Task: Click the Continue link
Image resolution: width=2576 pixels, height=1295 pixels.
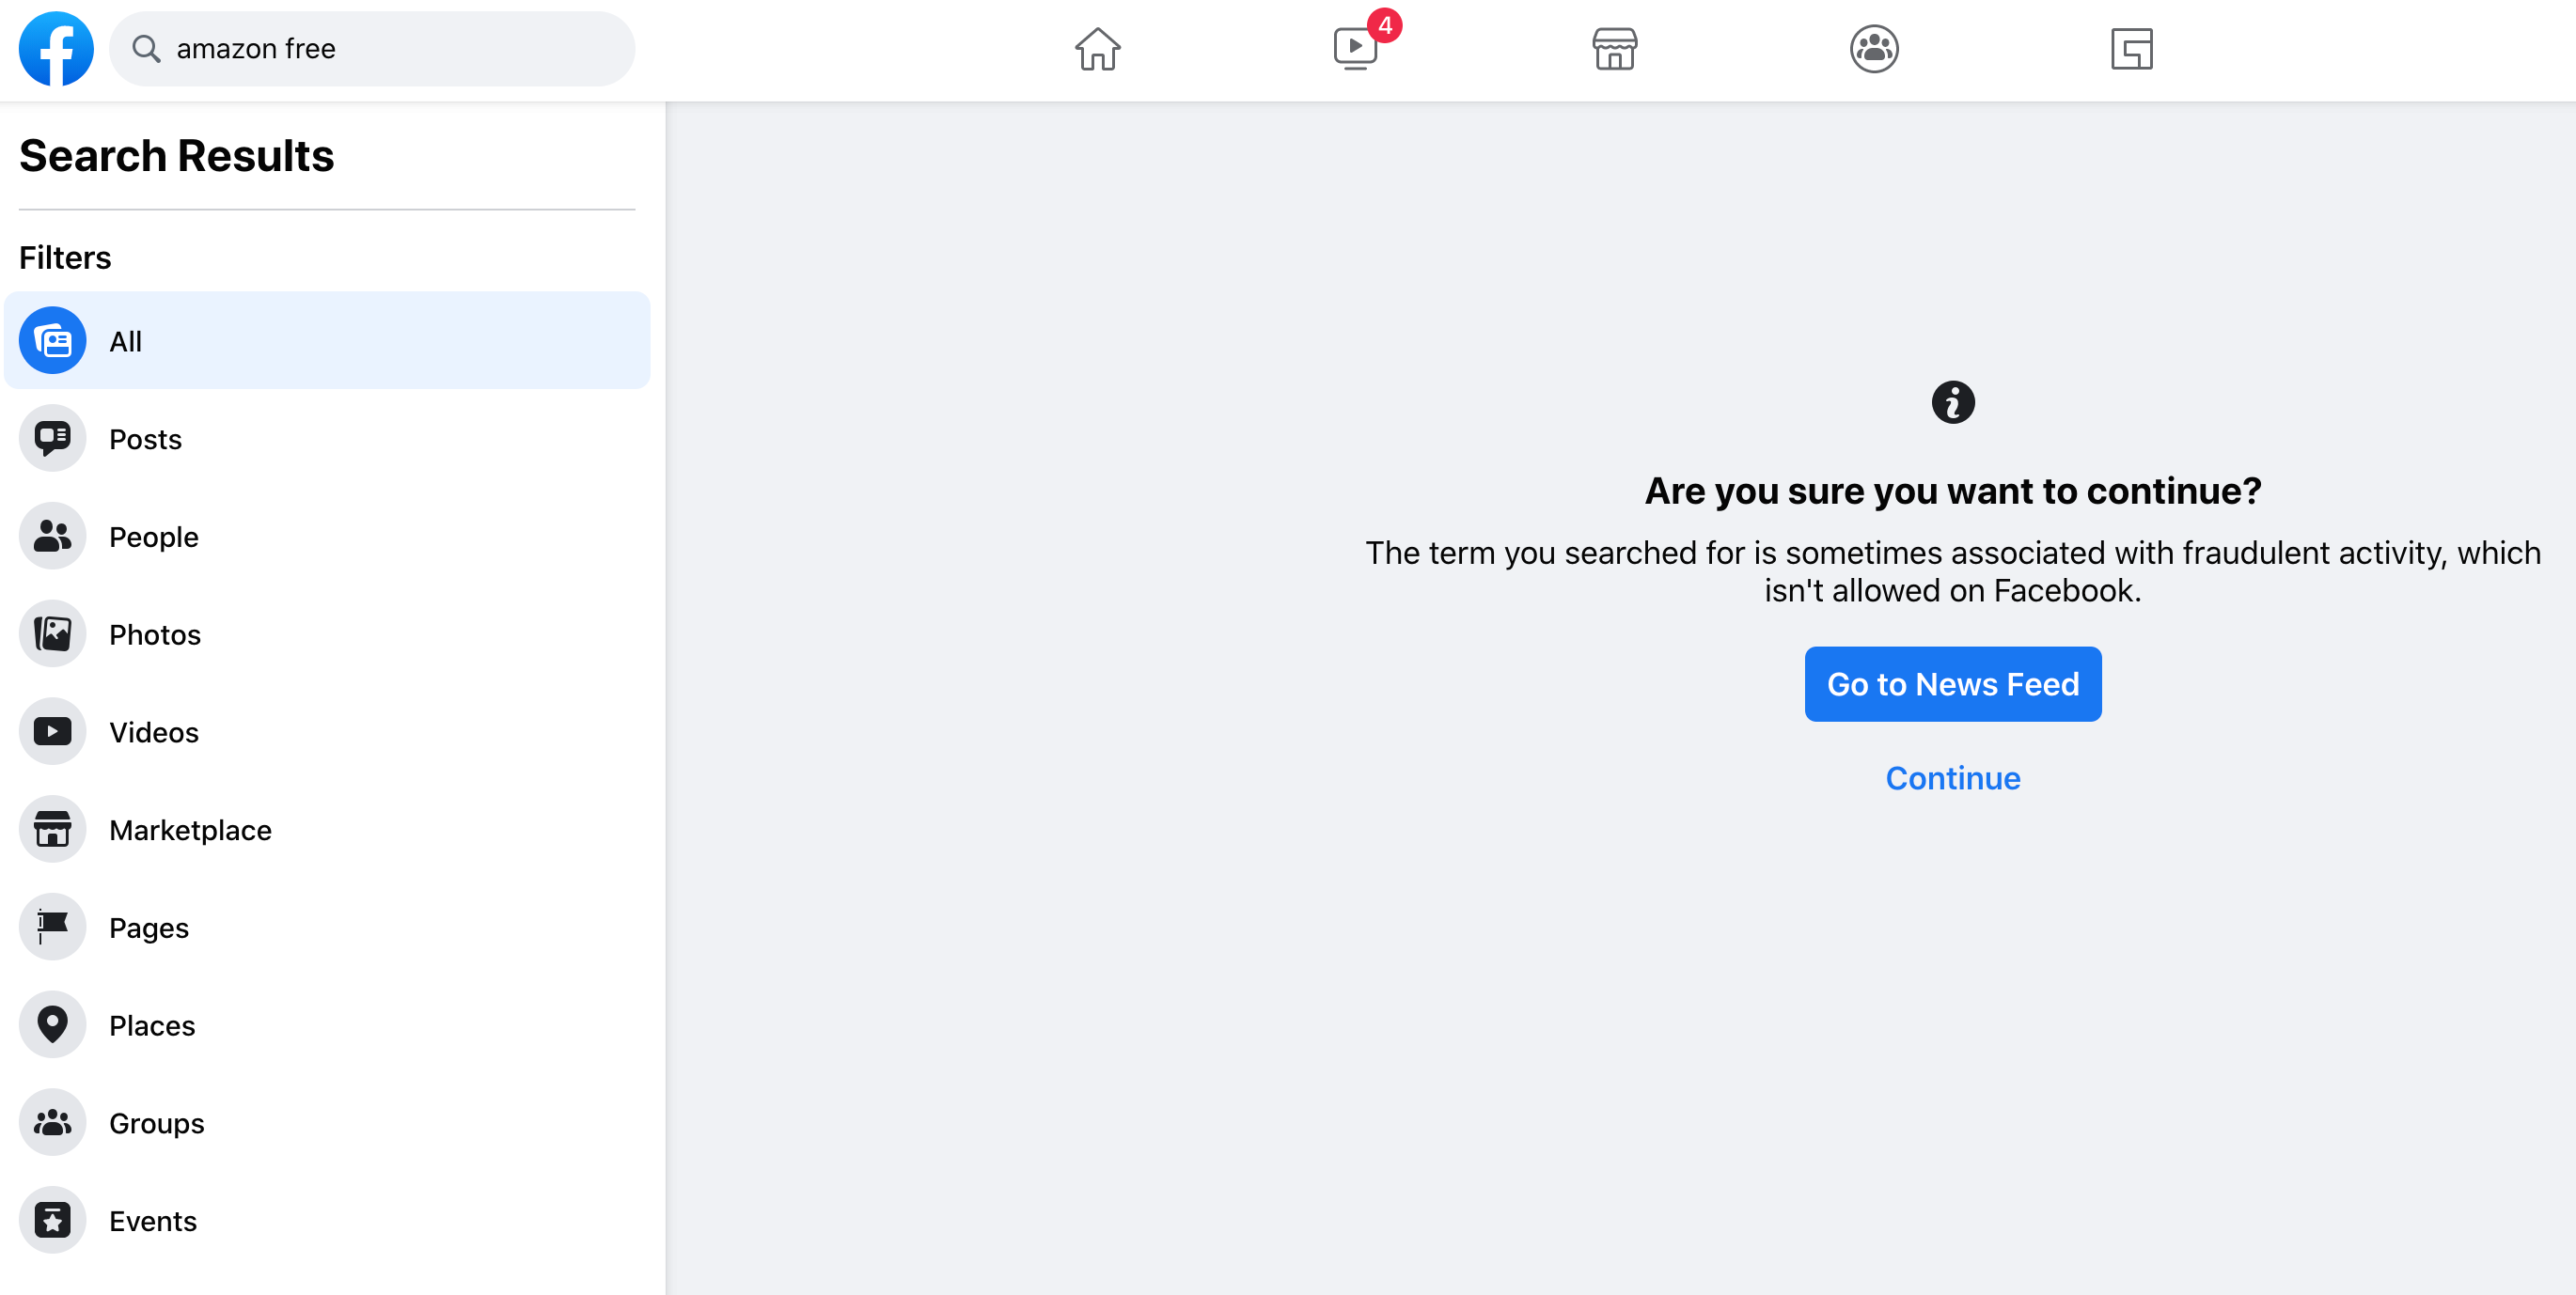Action: [x=1952, y=777]
